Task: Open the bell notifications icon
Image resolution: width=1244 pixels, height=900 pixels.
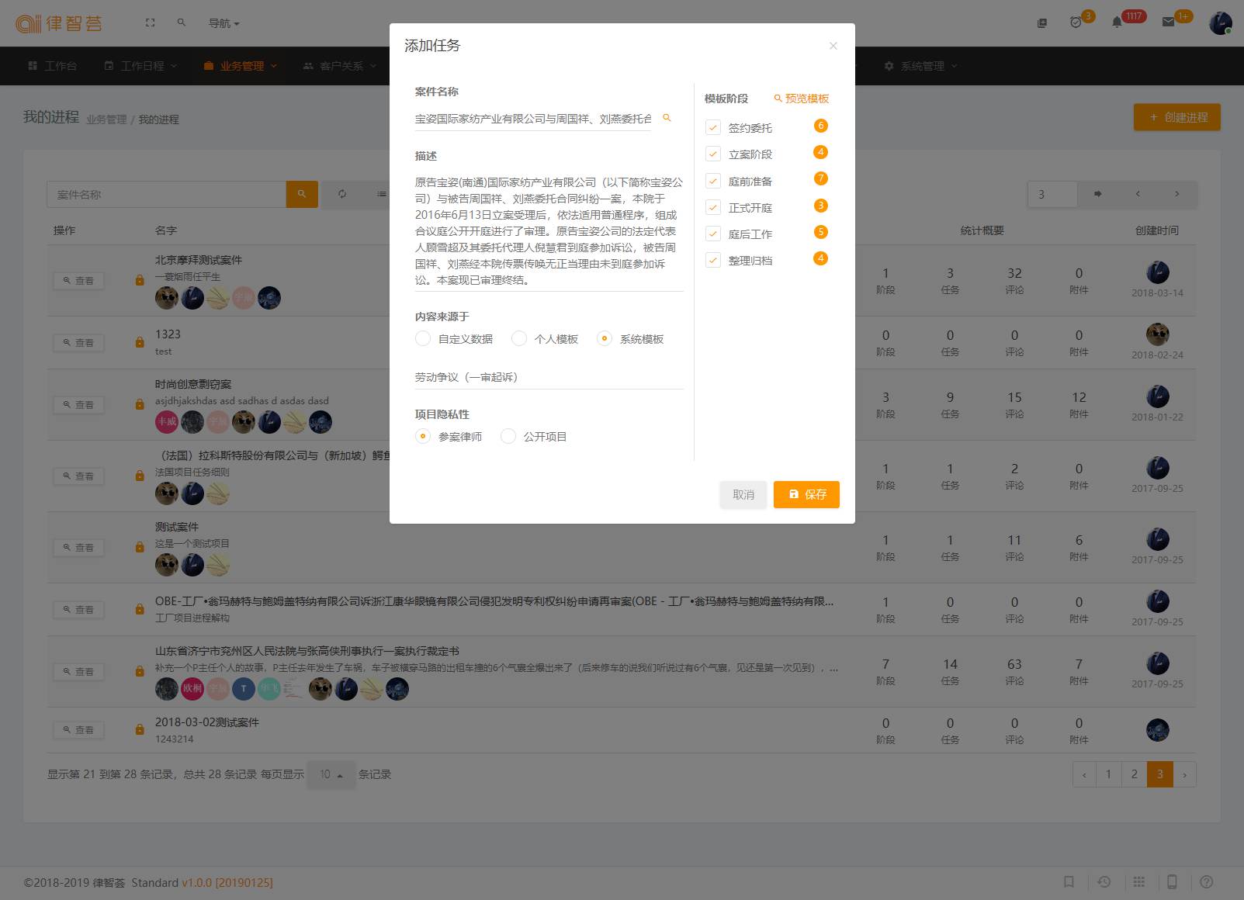Action: pyautogui.click(x=1117, y=22)
